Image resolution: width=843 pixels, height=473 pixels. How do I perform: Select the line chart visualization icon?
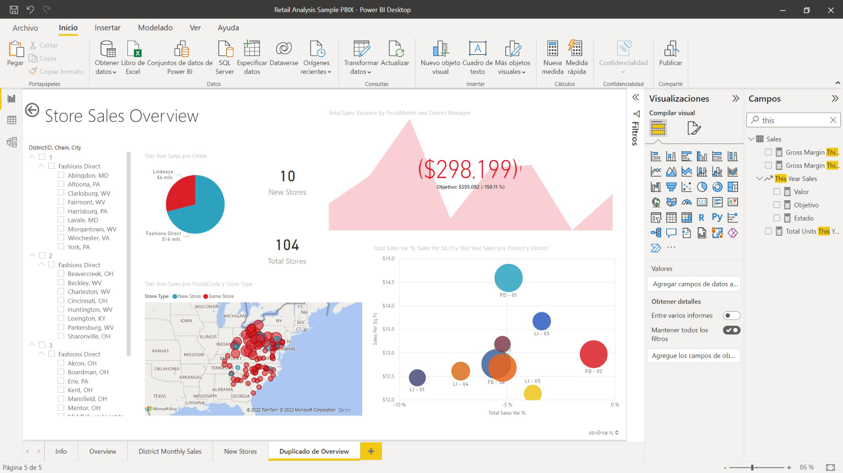pos(656,172)
